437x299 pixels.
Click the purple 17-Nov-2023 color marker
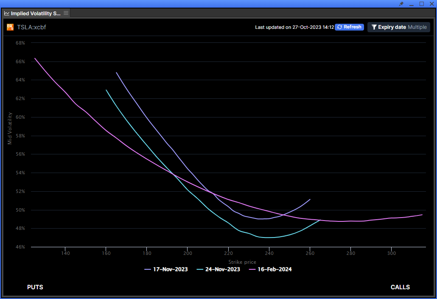click(x=147, y=269)
